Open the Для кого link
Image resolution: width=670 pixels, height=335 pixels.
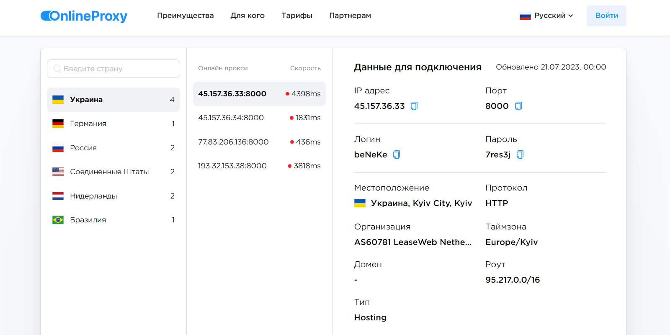(247, 16)
